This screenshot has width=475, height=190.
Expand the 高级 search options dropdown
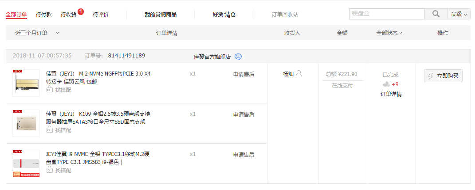[x=459, y=14]
